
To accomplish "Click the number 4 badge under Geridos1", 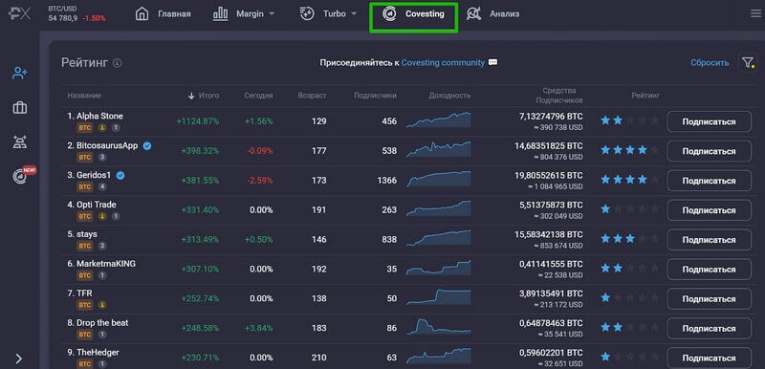I will (x=102, y=186).
